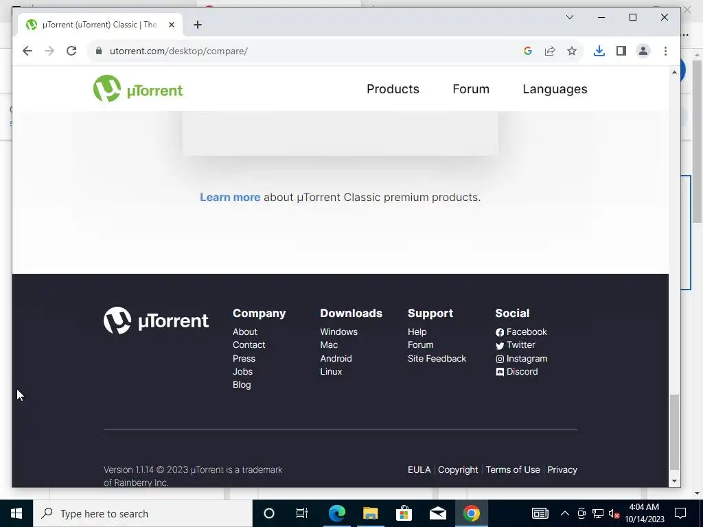The width and height of the screenshot is (703, 527).
Task: Click the taskbar search box
Action: (143, 513)
